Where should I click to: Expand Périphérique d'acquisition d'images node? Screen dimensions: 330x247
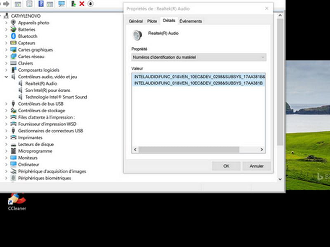tap(6, 171)
